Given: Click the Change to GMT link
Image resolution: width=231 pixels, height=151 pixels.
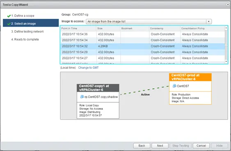Looking at the screenshot, I should (x=88, y=68).
